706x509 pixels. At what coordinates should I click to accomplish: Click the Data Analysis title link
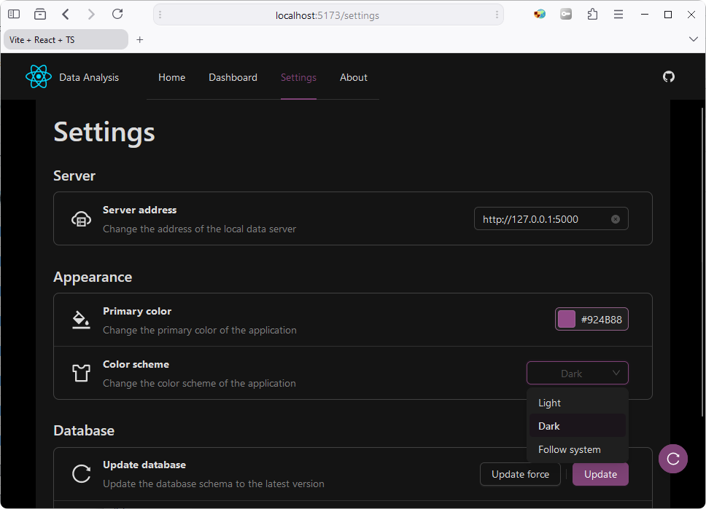(x=89, y=77)
